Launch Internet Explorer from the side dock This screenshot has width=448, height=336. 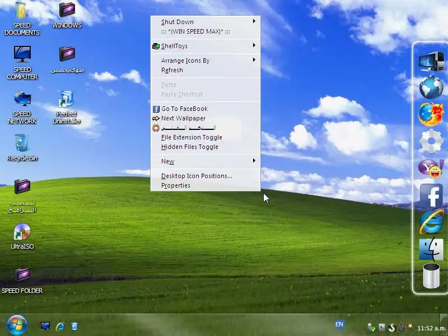431,222
